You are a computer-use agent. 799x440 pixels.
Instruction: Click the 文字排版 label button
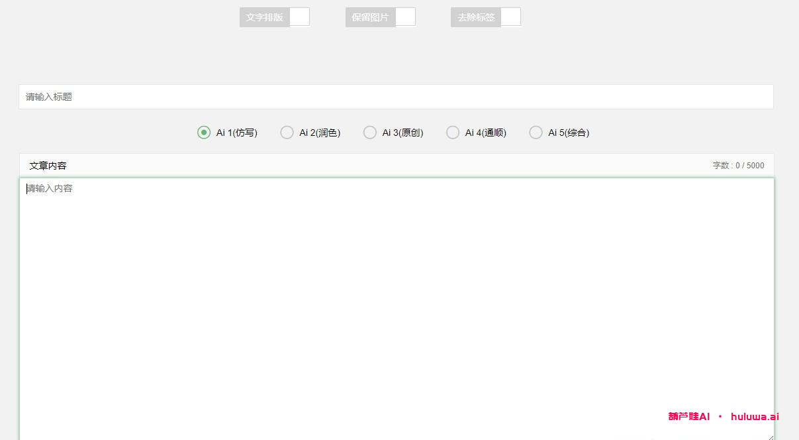(x=264, y=17)
